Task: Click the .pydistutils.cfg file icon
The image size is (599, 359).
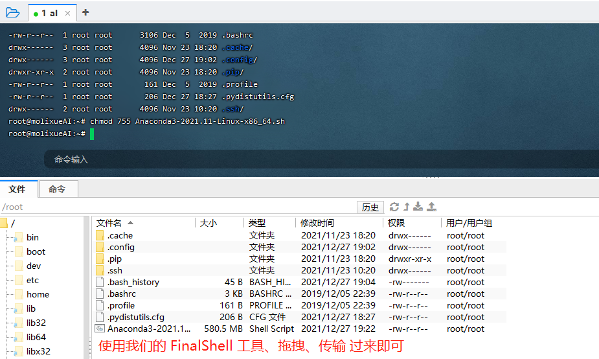Action: (x=100, y=317)
